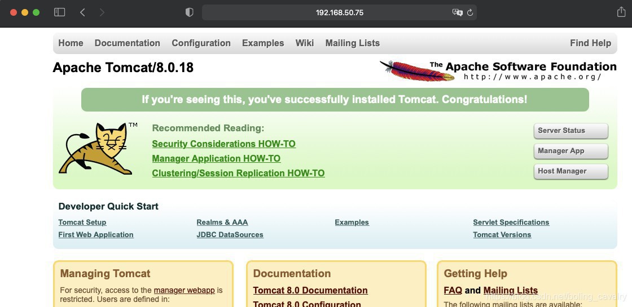Screen dimensions: 632x307
Task: Go back with the back arrow
Action: tap(82, 12)
